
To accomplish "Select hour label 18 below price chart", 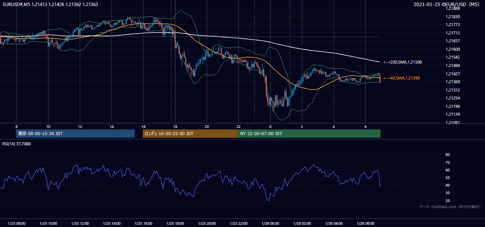I will coord(175,126).
